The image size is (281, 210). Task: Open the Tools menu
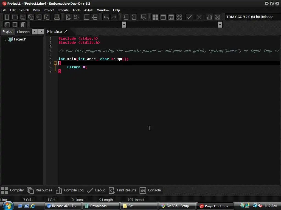click(x=76, y=10)
